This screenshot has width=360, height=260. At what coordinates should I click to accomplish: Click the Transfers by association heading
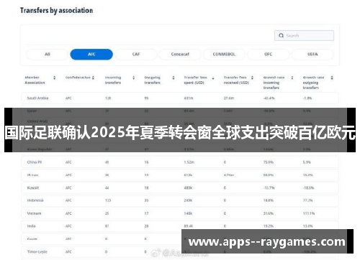57,11
